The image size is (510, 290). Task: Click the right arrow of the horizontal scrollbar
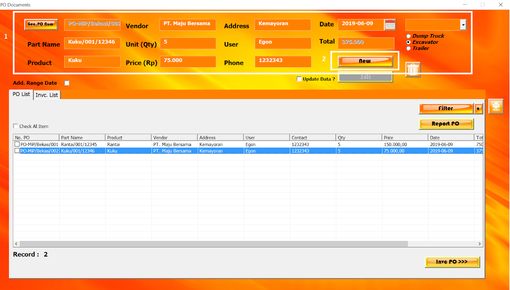[x=480, y=244]
